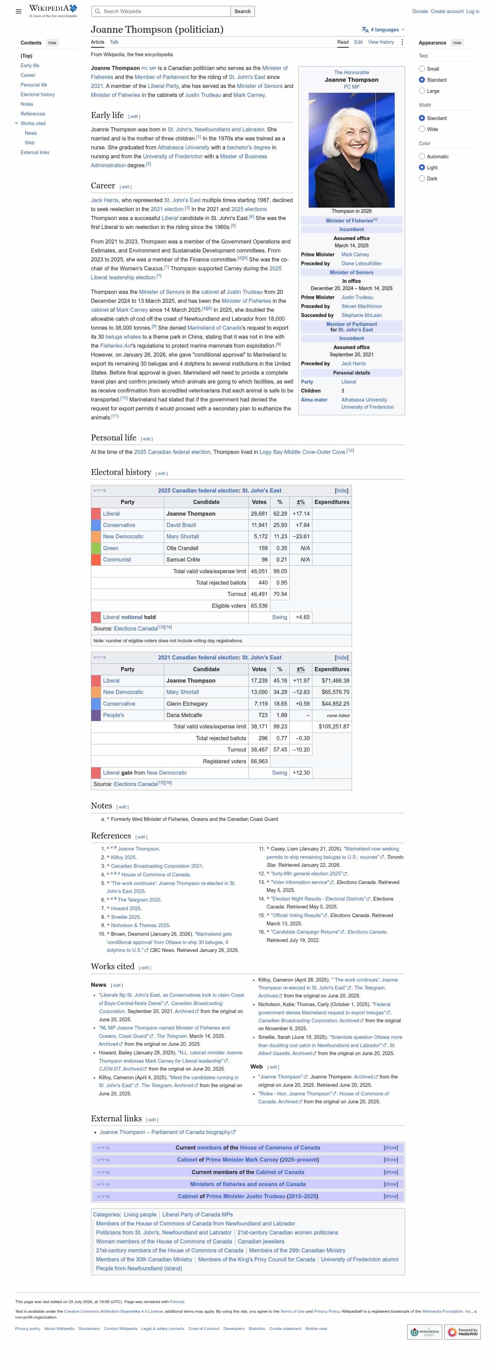Viewport: 496px width, 1370px height.
Task: Show Current members of the Cabinet navbox
Action: point(391,1172)
